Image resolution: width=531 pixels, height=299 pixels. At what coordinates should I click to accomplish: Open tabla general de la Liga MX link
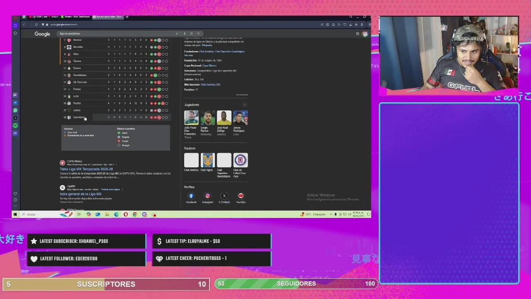pos(80,194)
